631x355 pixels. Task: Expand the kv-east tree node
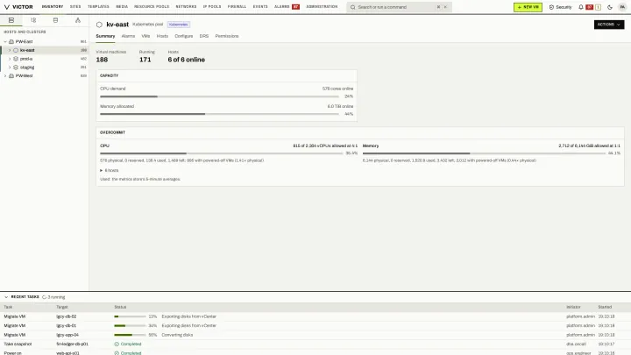pos(10,50)
